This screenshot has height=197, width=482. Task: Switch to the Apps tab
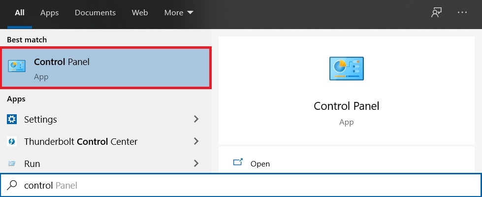point(49,13)
